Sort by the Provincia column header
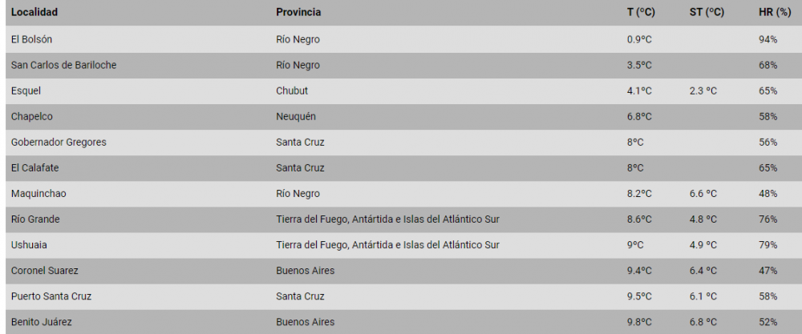The width and height of the screenshot is (802, 334). pyautogui.click(x=298, y=13)
